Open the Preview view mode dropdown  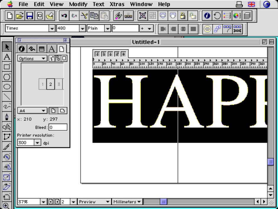pos(94,202)
